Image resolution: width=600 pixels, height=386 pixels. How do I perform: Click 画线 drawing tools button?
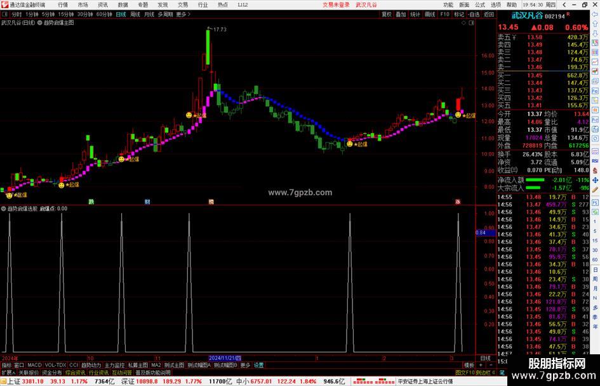point(430,14)
